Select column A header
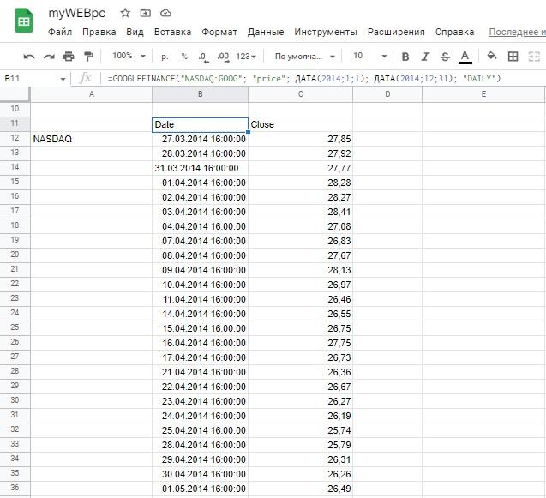 pos(91,94)
